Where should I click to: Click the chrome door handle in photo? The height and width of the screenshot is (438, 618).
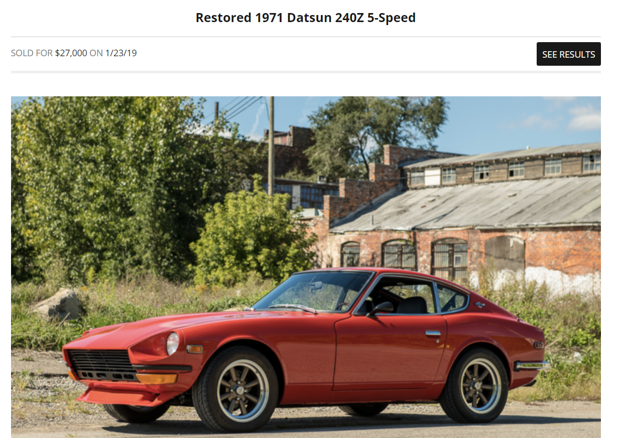pos(433,333)
